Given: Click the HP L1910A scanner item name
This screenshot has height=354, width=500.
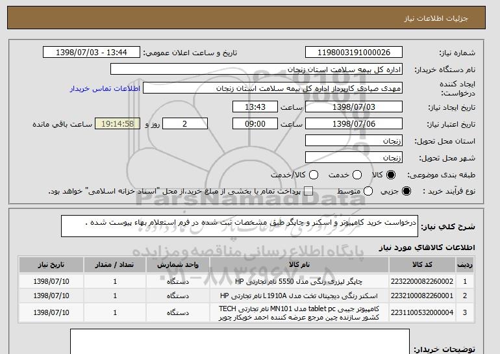Looking at the screenshot, I should pos(299,296).
